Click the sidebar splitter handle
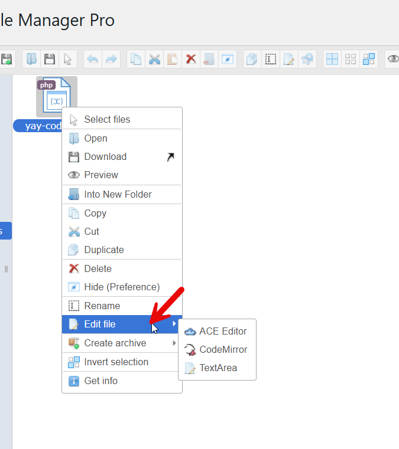This screenshot has width=399, height=449. [x=6, y=269]
